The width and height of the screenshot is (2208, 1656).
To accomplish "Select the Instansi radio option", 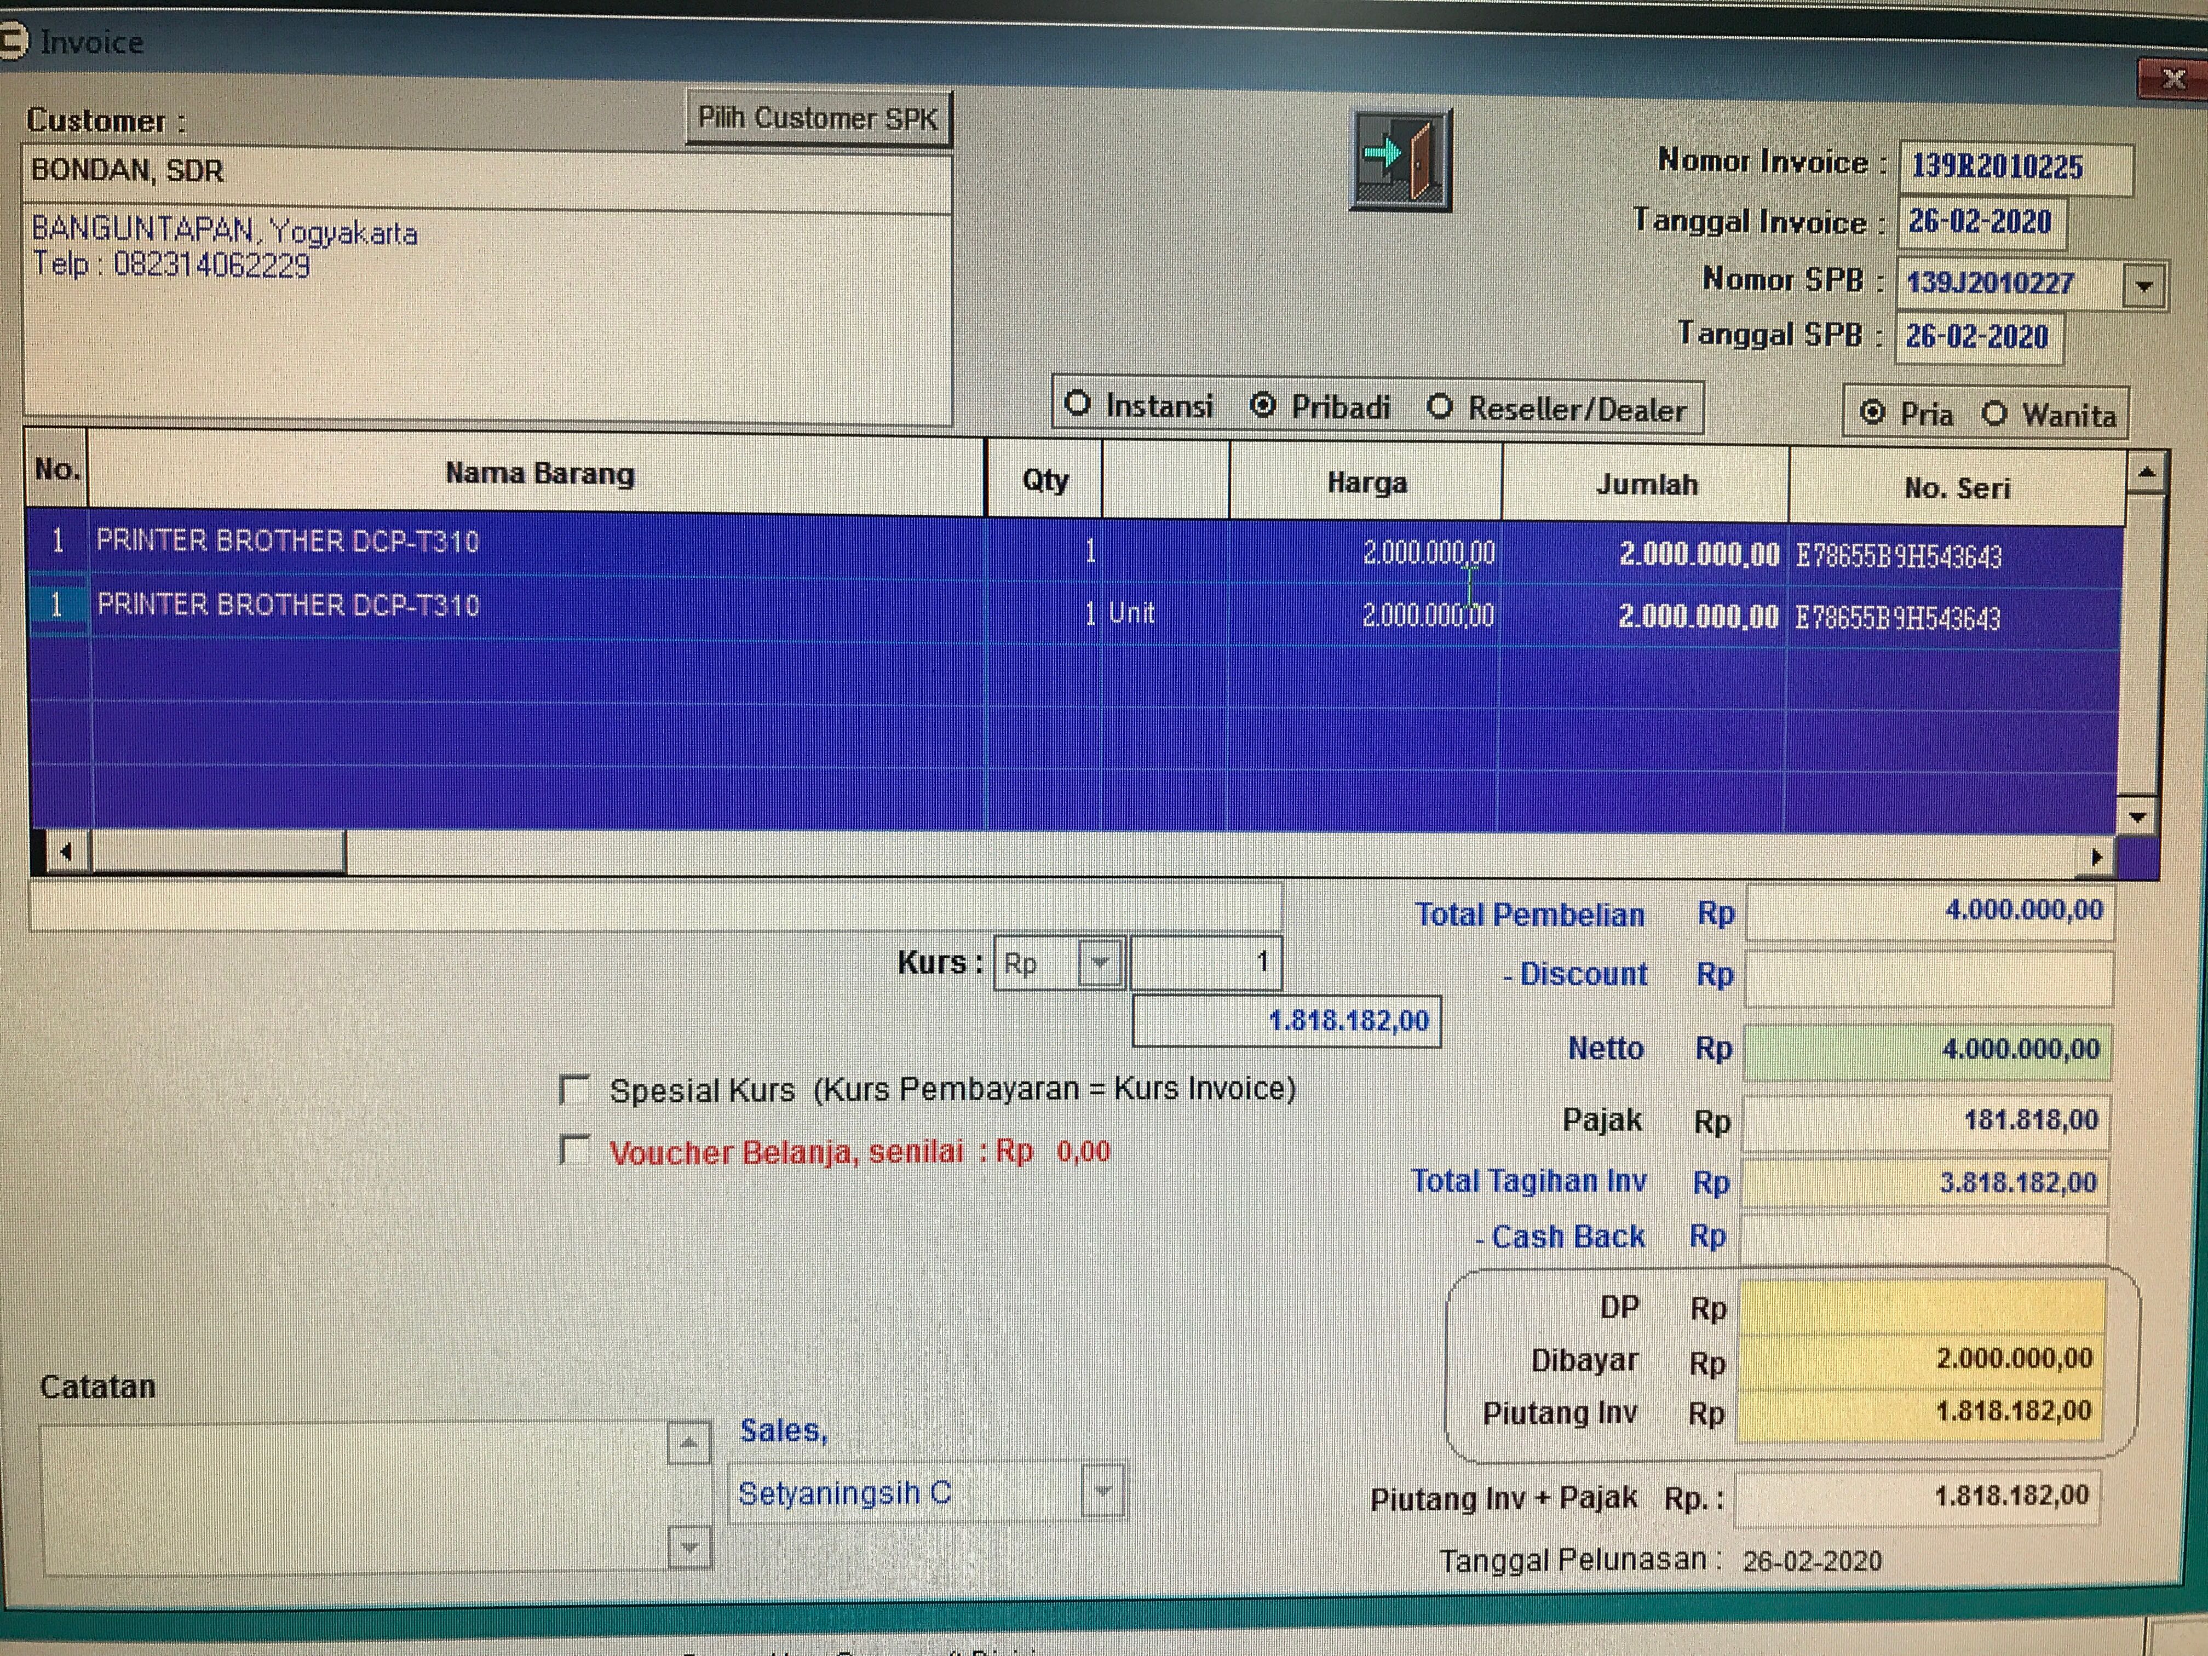I will (x=1077, y=404).
